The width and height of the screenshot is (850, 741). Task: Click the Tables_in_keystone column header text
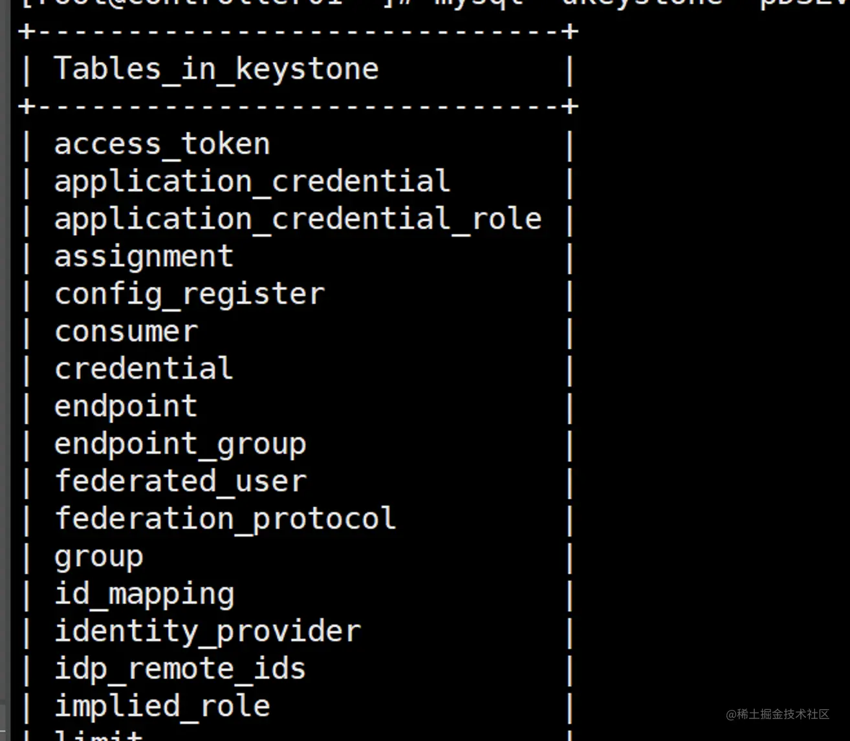click(x=216, y=69)
